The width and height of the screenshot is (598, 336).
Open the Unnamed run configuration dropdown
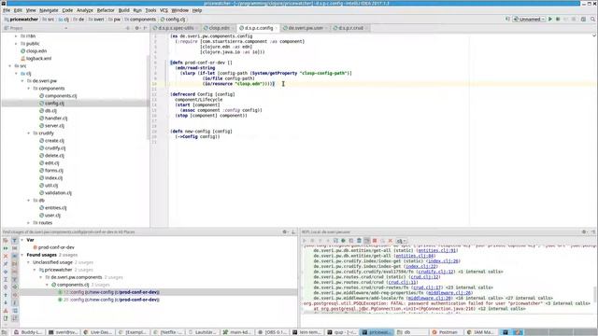(x=529, y=19)
